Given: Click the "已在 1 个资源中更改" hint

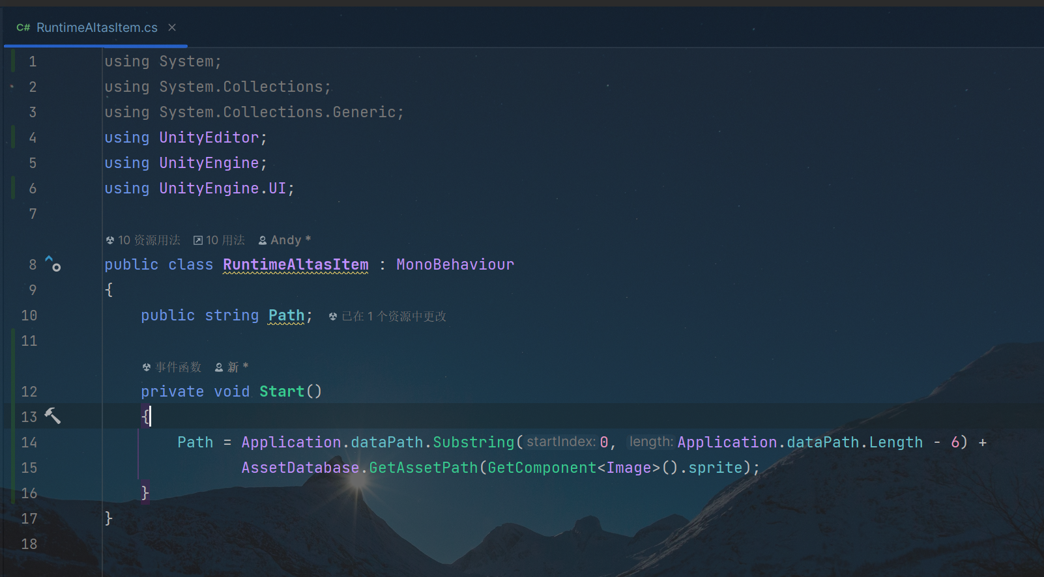Looking at the screenshot, I should point(388,317).
